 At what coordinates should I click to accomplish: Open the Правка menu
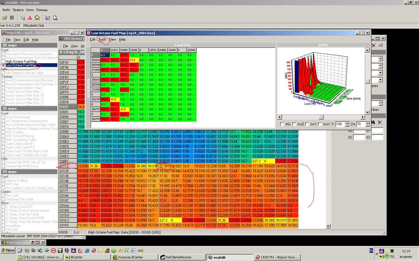click(x=18, y=10)
